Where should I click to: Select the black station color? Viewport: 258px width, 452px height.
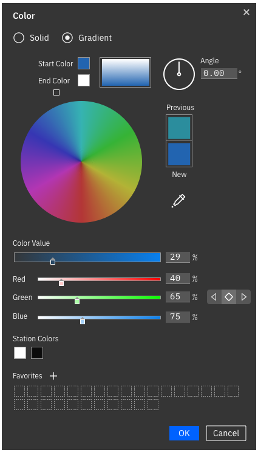(x=37, y=353)
